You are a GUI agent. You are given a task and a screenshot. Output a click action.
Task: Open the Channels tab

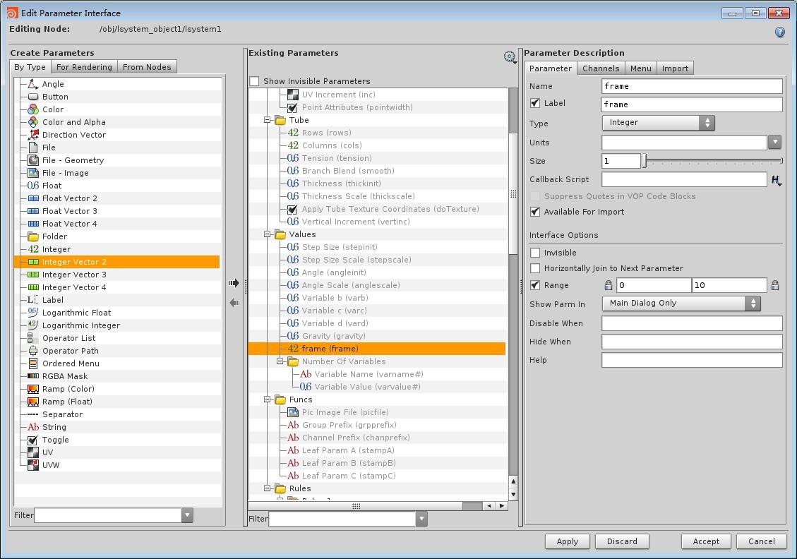tap(601, 68)
